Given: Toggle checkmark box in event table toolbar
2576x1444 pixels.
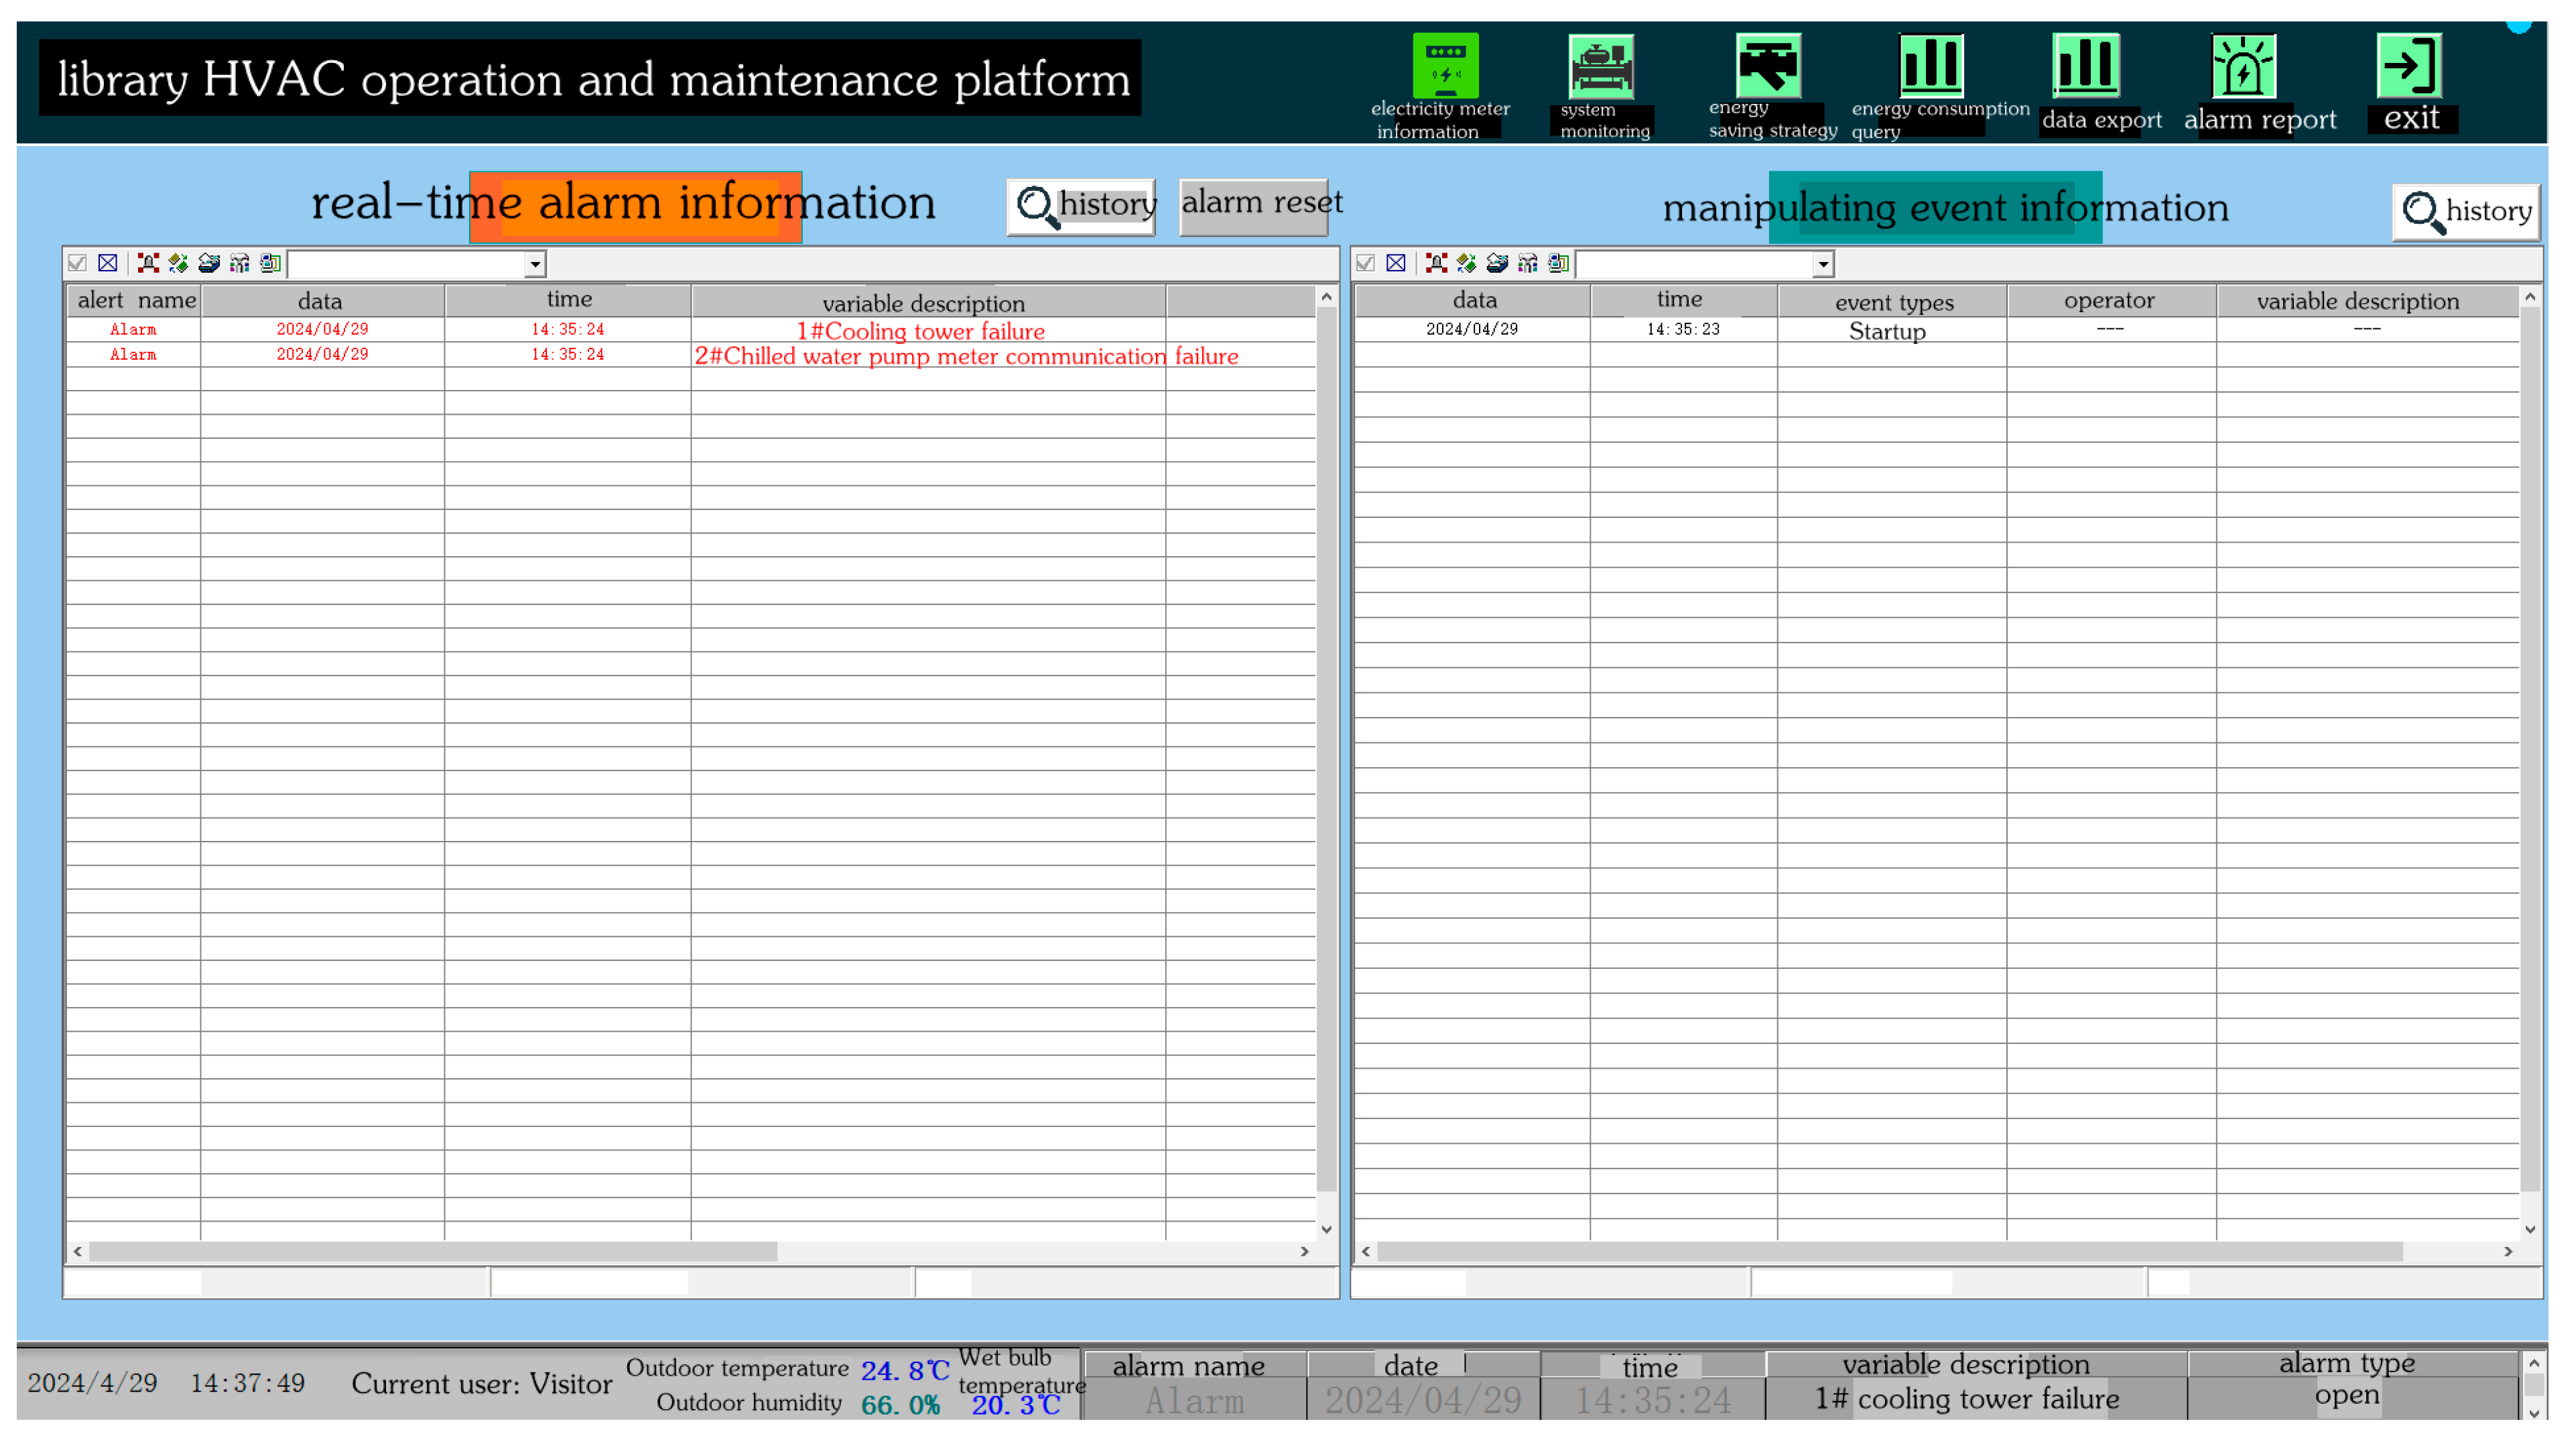Looking at the screenshot, I should 1365,263.
